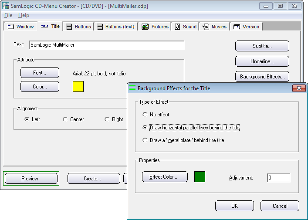Click the Effect Color... button

coord(165,176)
